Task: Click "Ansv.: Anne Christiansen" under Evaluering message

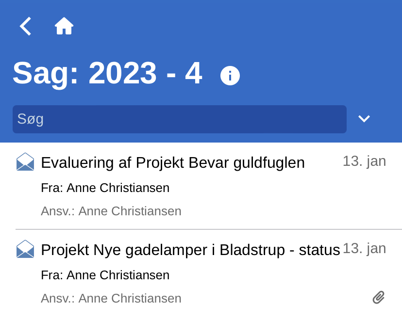Action: (x=111, y=211)
